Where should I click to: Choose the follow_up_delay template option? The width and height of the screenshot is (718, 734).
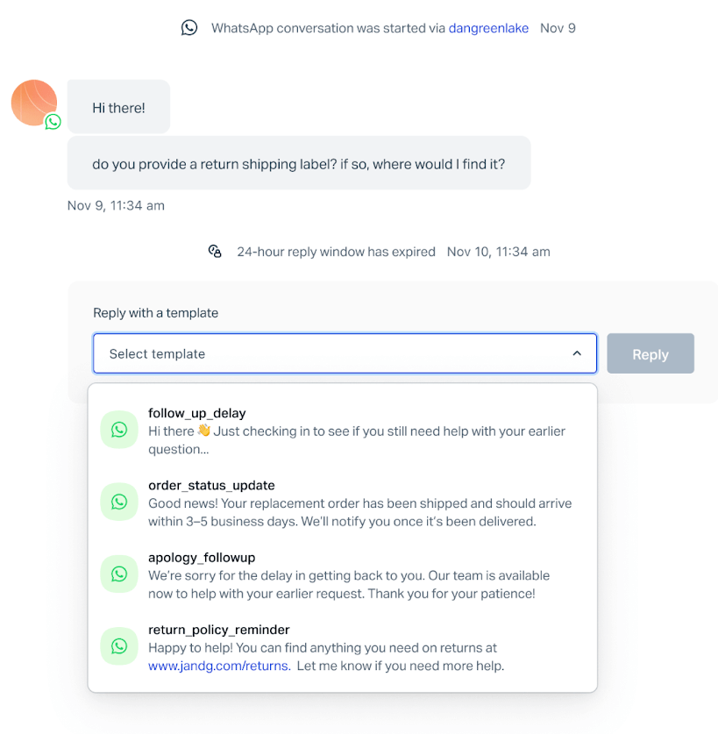(342, 431)
